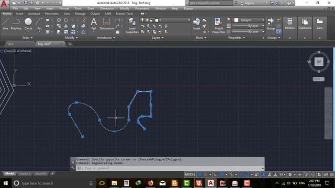
Task: Switch to the Annotate ribbon tab
Action: [x=34, y=14]
